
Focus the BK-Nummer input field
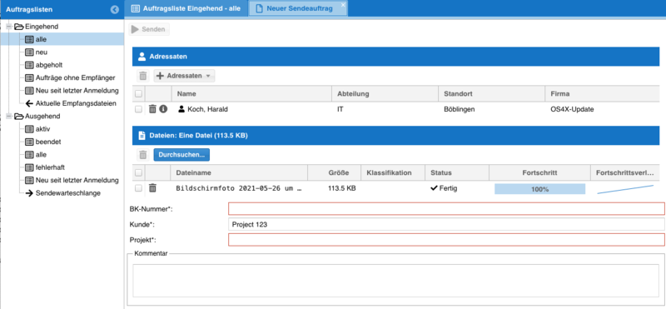tap(446, 209)
